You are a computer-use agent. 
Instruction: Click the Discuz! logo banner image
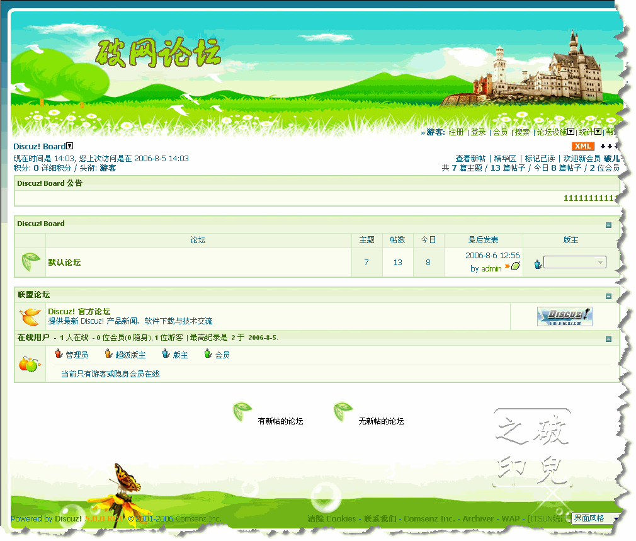(x=565, y=317)
